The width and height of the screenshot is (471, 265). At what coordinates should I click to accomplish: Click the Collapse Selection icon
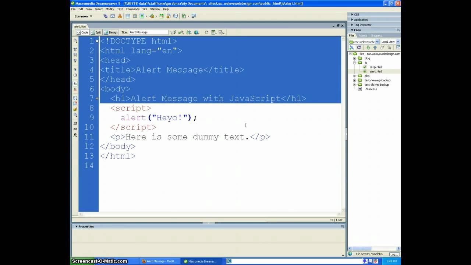point(75,55)
